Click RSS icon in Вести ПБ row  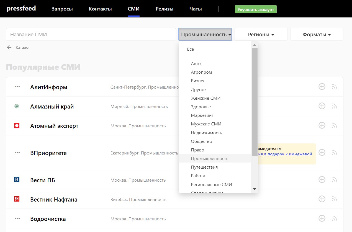click(334, 180)
